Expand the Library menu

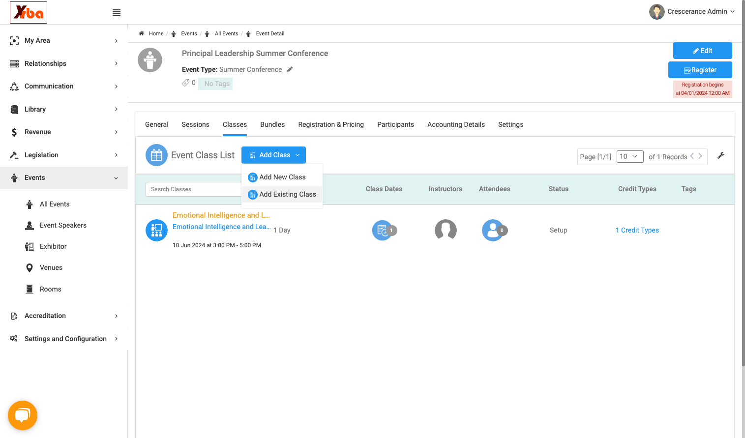pyautogui.click(x=64, y=109)
